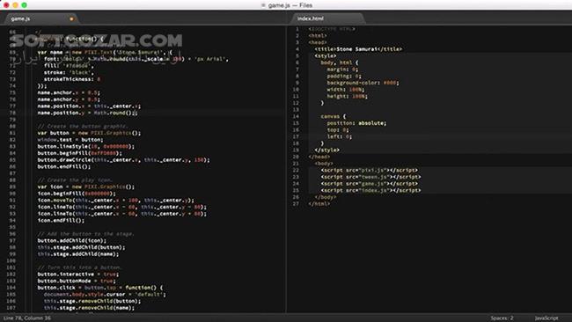Image resolution: width=572 pixels, height=322 pixels.
Task: Close the window with the red button
Action: pos(6,5)
